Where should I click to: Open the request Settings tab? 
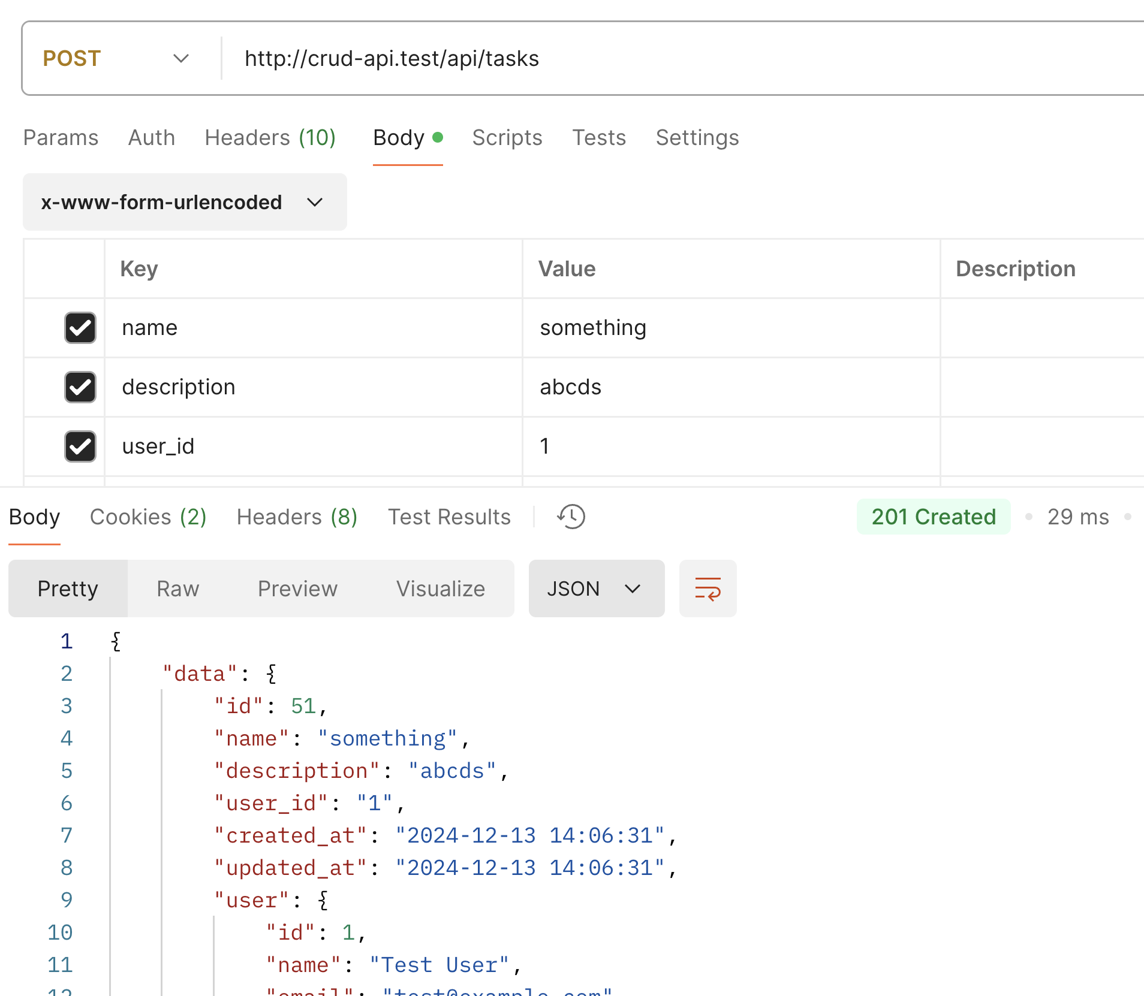click(x=697, y=138)
